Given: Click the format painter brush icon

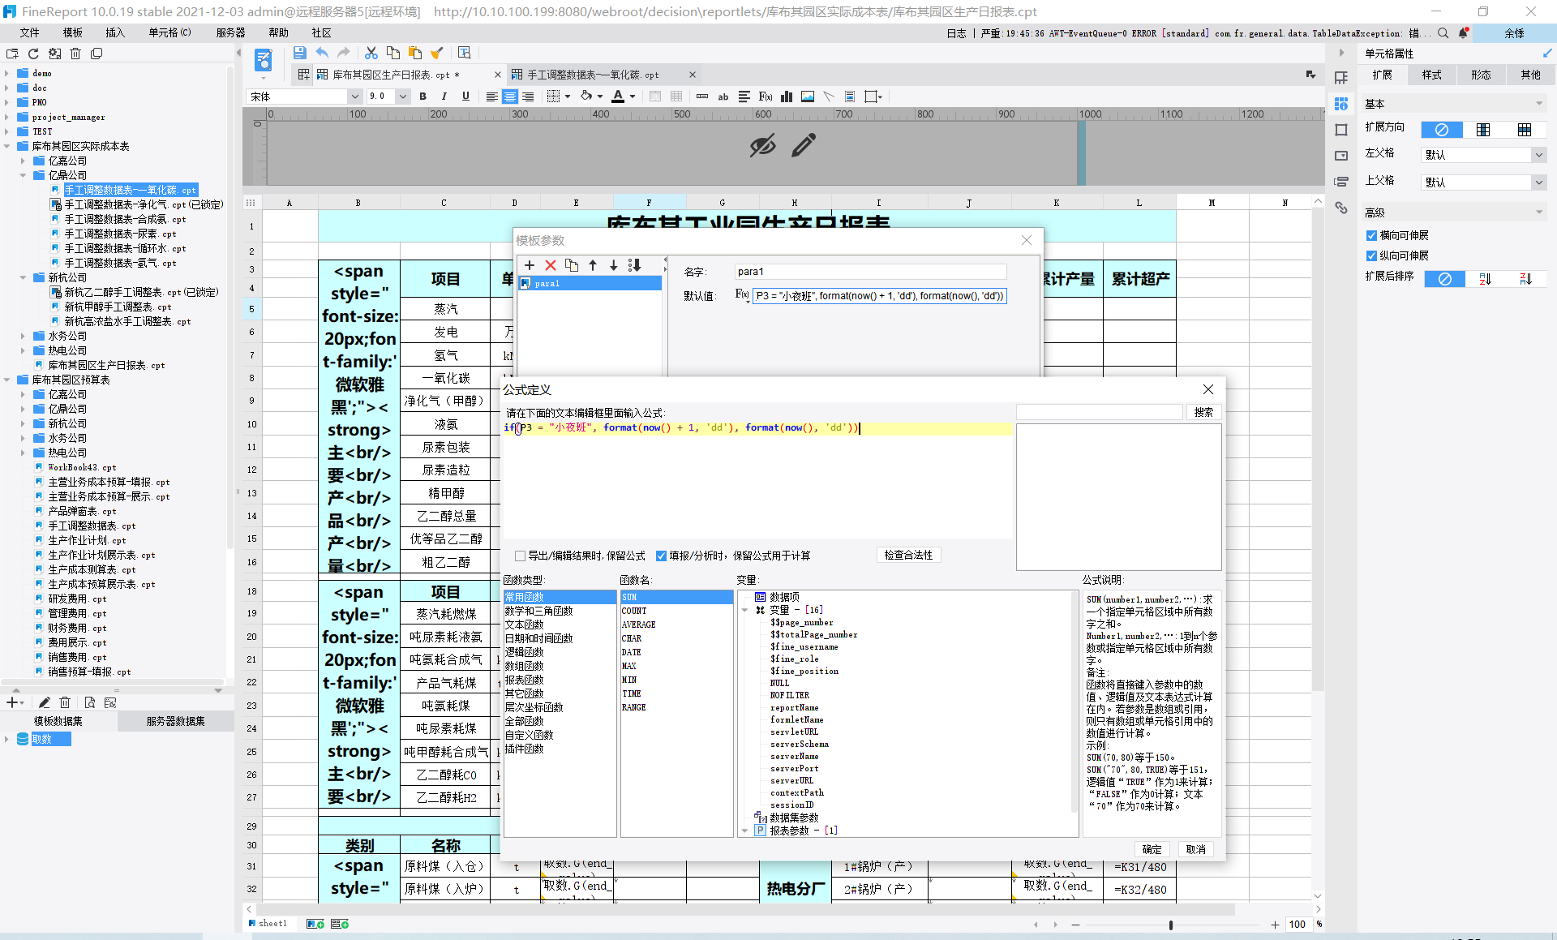Looking at the screenshot, I should pyautogui.click(x=437, y=53).
